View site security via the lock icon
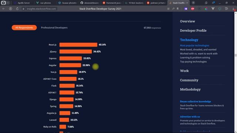This screenshot has width=237, height=133. pos(23,9)
